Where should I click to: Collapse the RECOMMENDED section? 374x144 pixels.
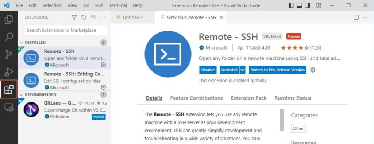point(21,95)
